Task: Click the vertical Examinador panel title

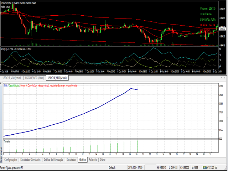Action: point(1,155)
